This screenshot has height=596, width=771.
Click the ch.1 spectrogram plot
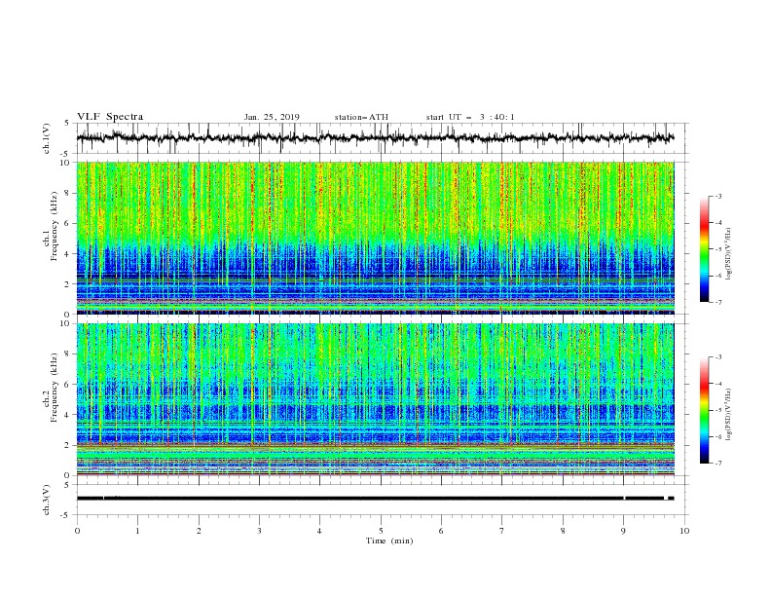tap(376, 238)
